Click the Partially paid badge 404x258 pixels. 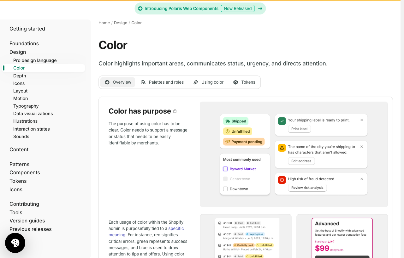pyautogui.click(x=243, y=245)
